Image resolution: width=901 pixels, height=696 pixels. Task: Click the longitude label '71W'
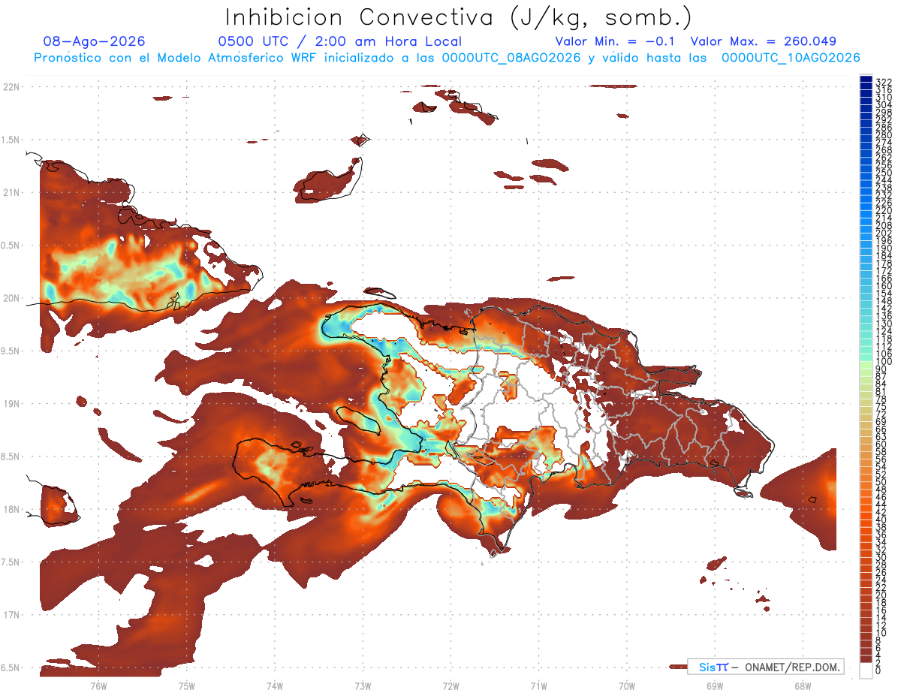click(538, 685)
